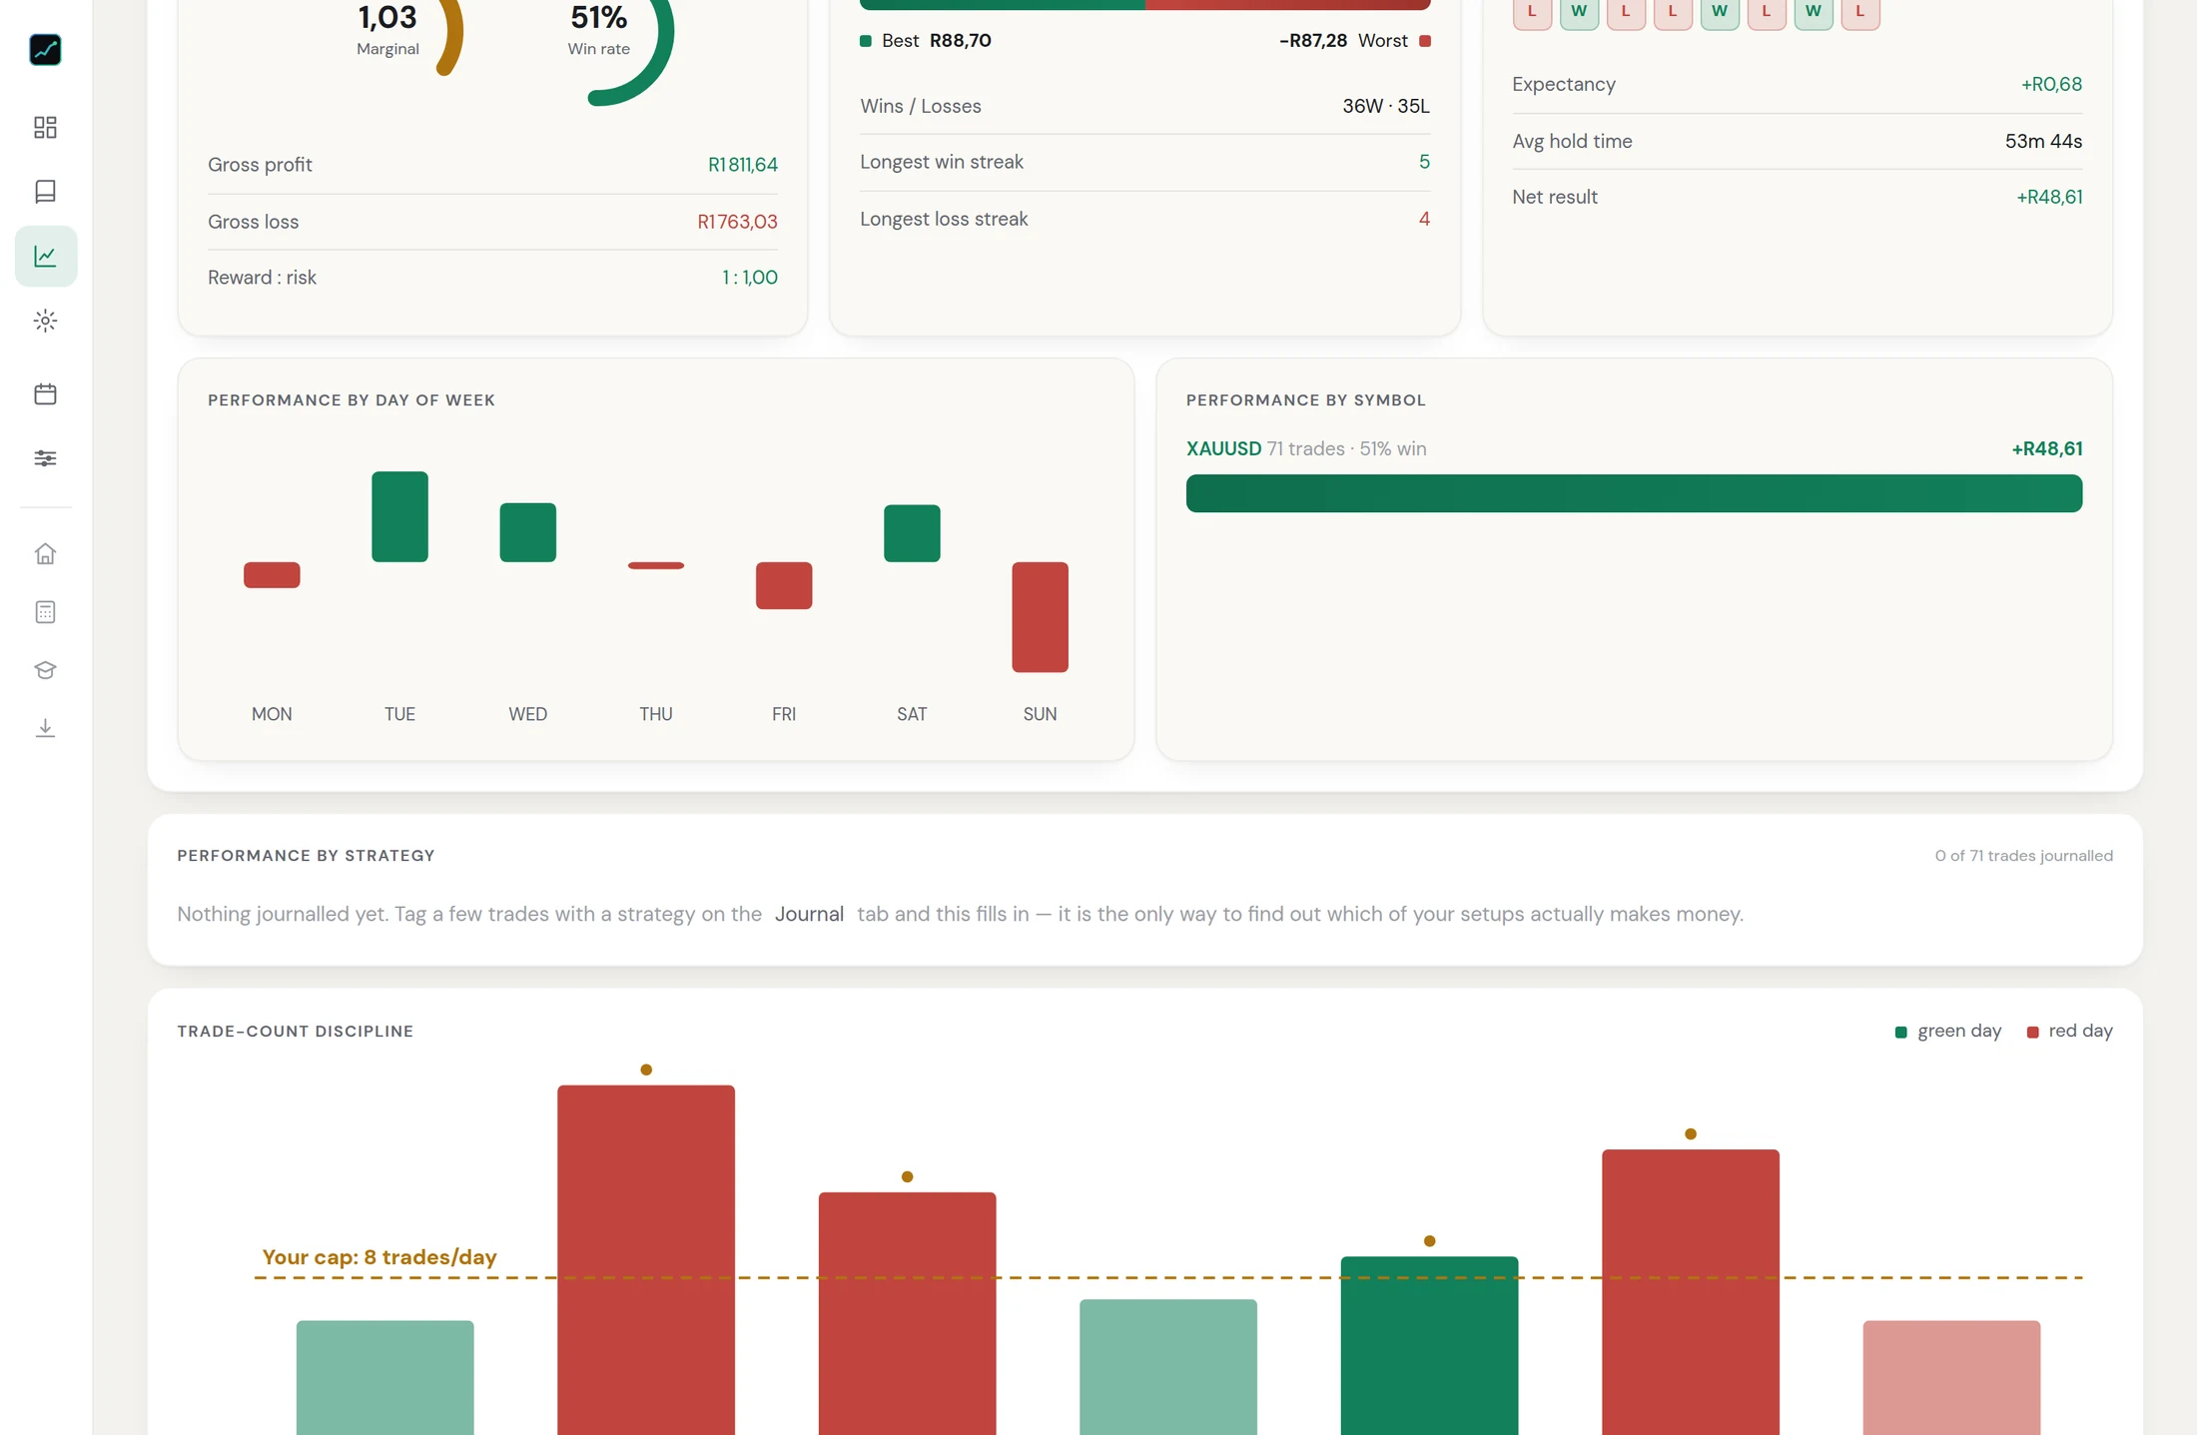Open the journal book icon
2197x1435 pixels.
click(x=45, y=191)
